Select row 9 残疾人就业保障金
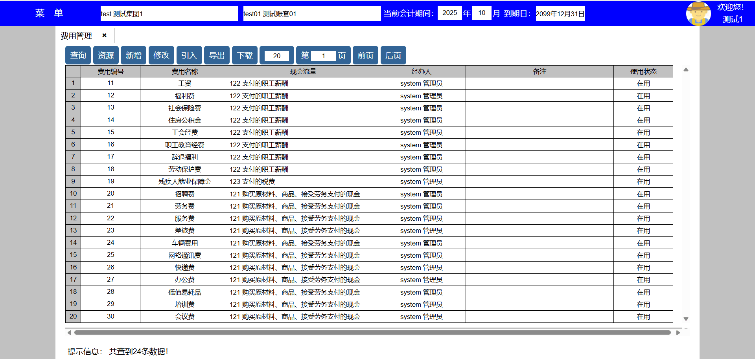This screenshot has width=755, height=359. coord(184,181)
